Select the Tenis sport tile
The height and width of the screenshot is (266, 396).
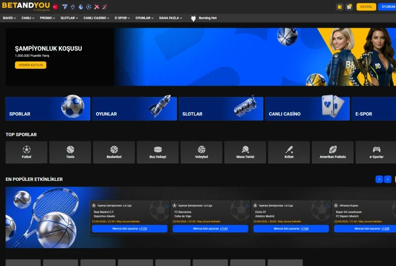(70, 152)
